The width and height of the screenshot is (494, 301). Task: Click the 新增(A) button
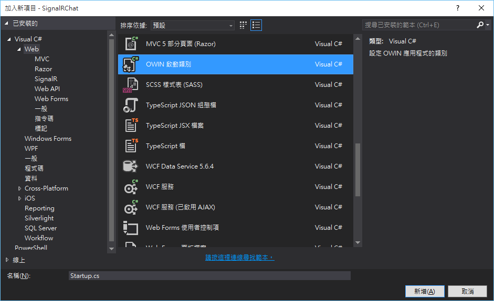(425, 291)
